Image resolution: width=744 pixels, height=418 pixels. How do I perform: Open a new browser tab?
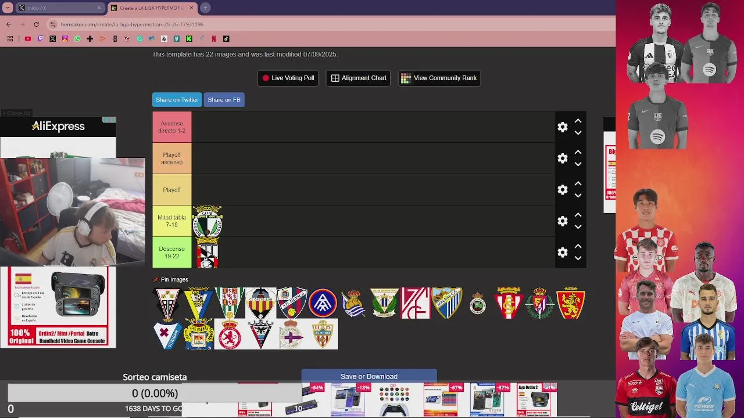(x=205, y=8)
